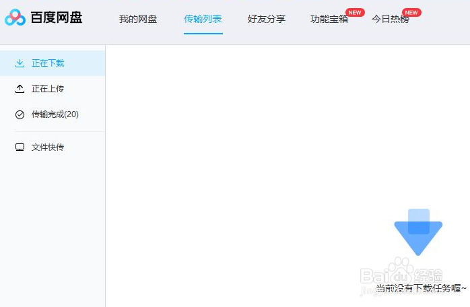Click the 百度网盘 brand name text
The image size is (470, 307).
click(x=57, y=18)
